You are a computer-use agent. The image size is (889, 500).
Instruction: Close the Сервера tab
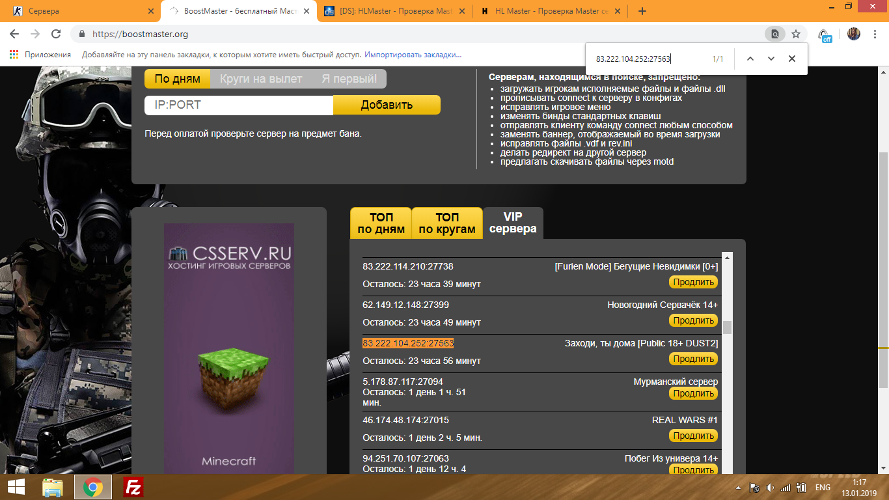click(x=152, y=11)
